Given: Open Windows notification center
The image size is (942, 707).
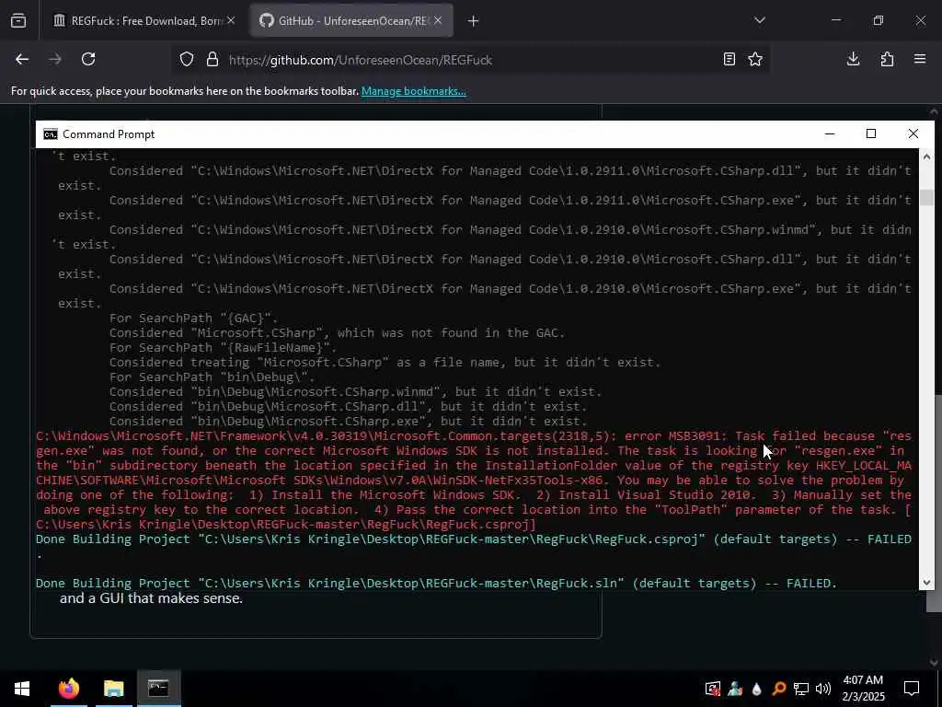Looking at the screenshot, I should tap(912, 689).
